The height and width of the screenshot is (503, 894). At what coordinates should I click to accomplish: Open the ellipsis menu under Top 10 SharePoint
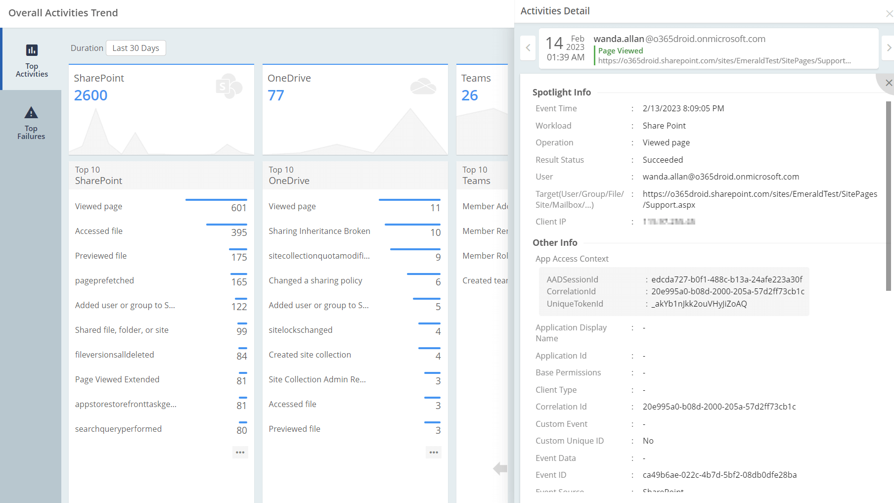point(240,452)
